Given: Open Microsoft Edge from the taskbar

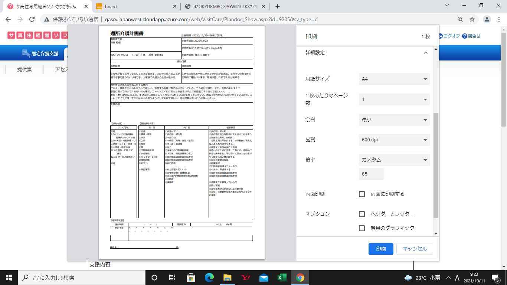Looking at the screenshot, I should coord(209,278).
